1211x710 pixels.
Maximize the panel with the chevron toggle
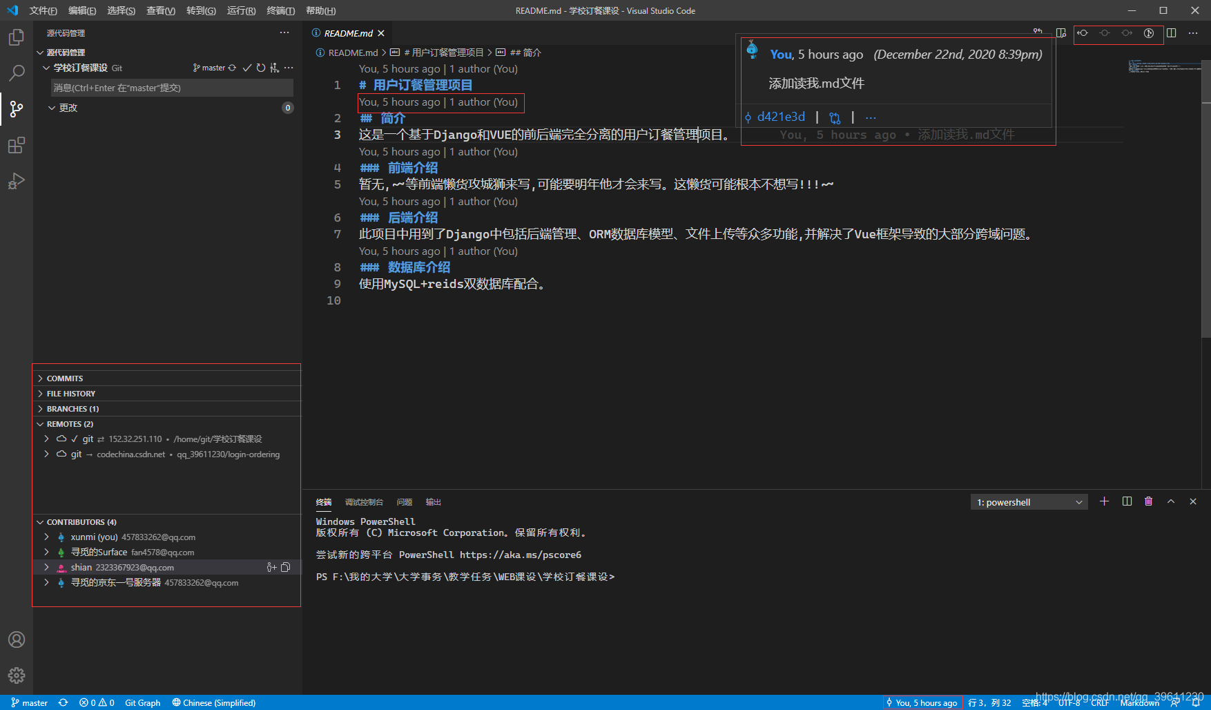tap(1170, 501)
